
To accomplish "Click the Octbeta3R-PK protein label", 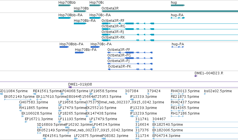I will 120,67.
